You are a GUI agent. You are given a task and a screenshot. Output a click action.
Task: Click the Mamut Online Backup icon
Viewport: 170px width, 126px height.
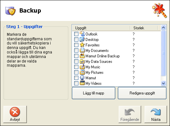82,56
